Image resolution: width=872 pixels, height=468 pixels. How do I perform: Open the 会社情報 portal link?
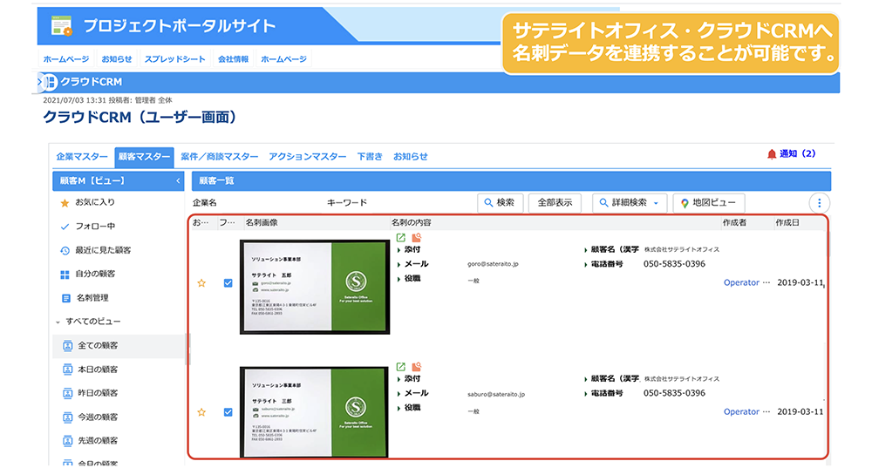click(233, 59)
